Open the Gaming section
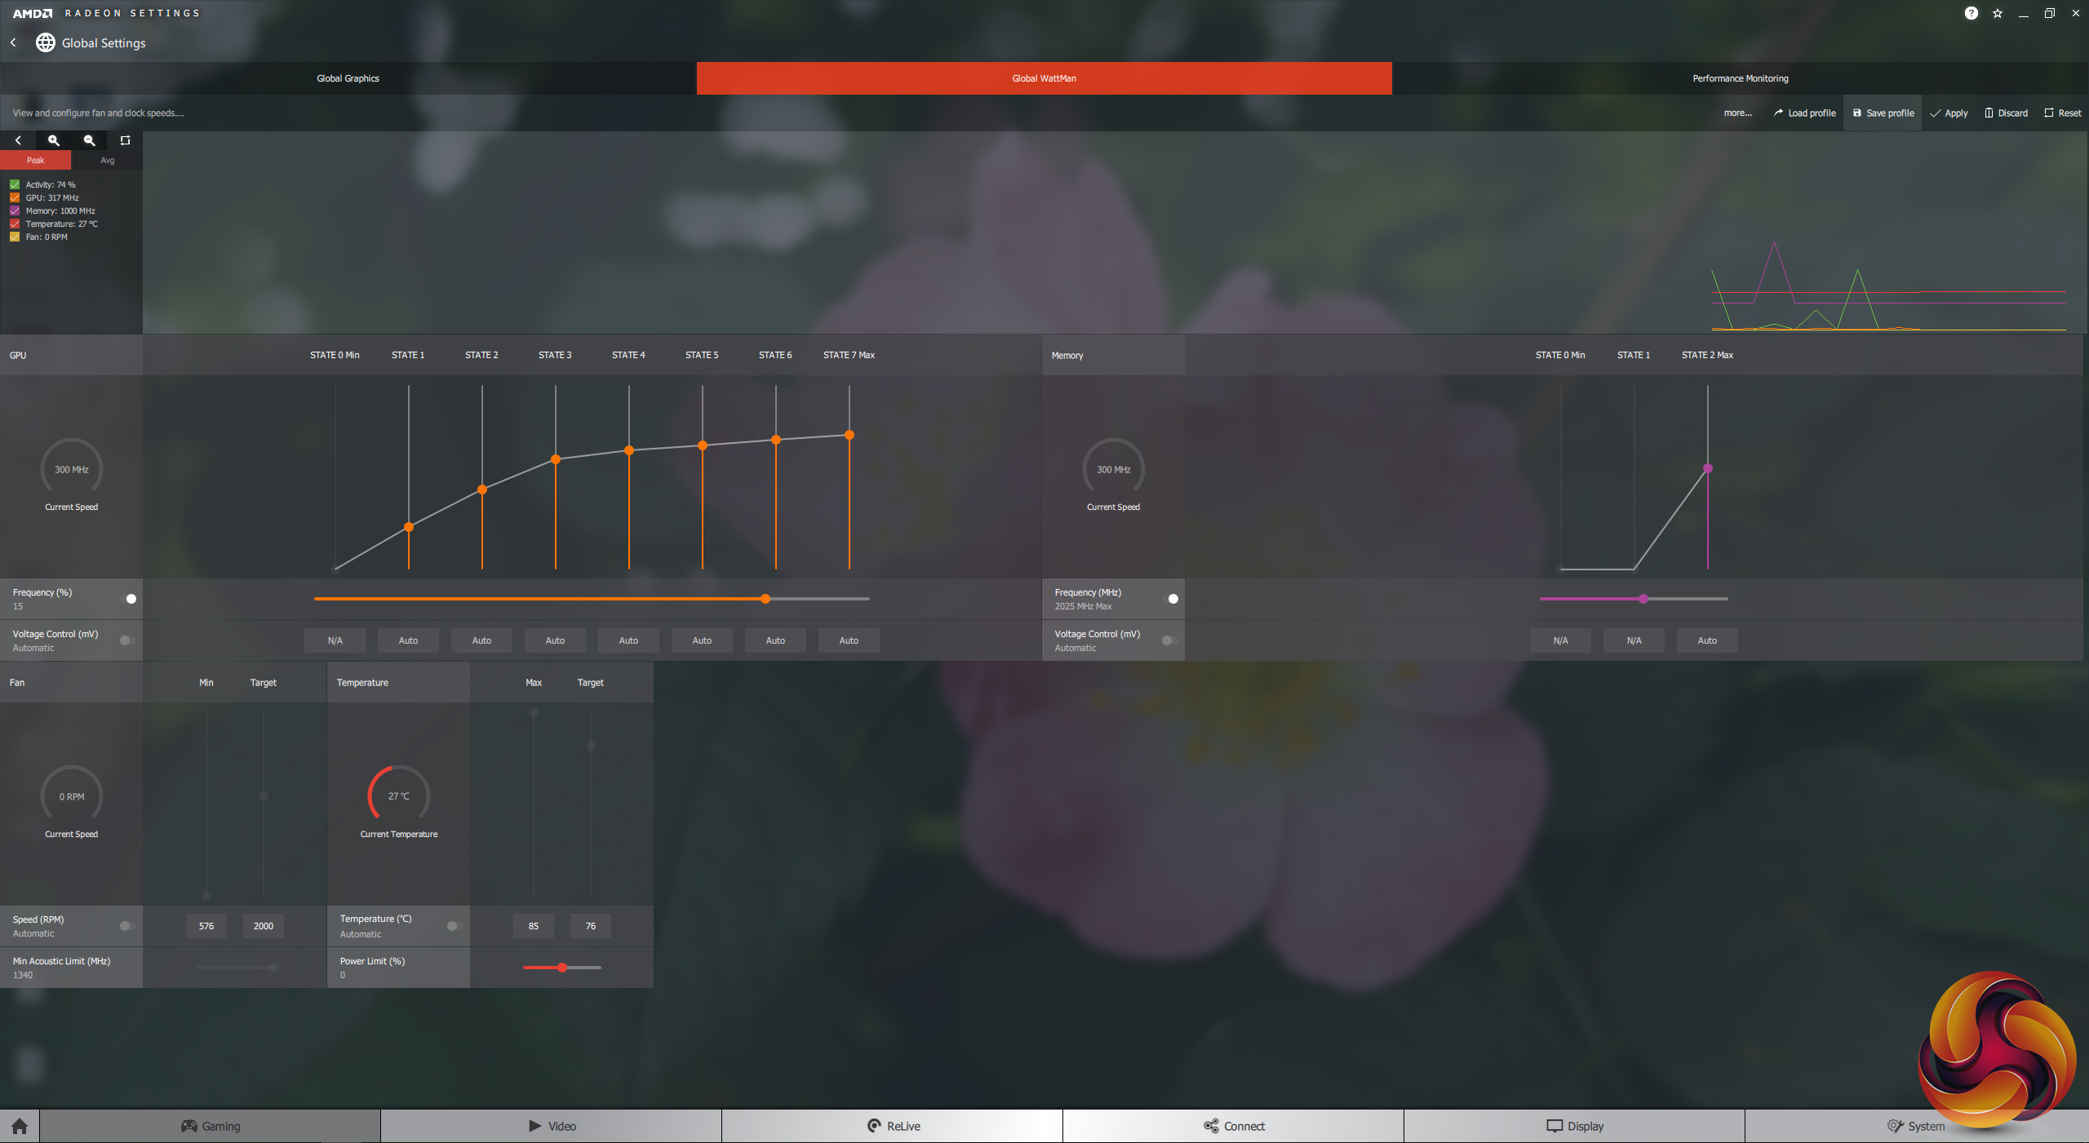Screen dimensions: 2089x1143 (x=211, y=1126)
